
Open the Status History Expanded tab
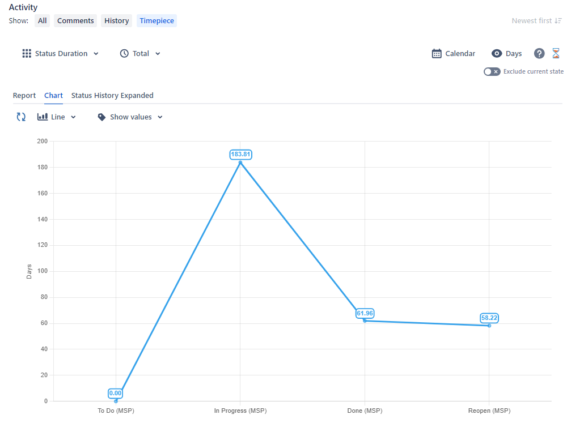point(112,95)
